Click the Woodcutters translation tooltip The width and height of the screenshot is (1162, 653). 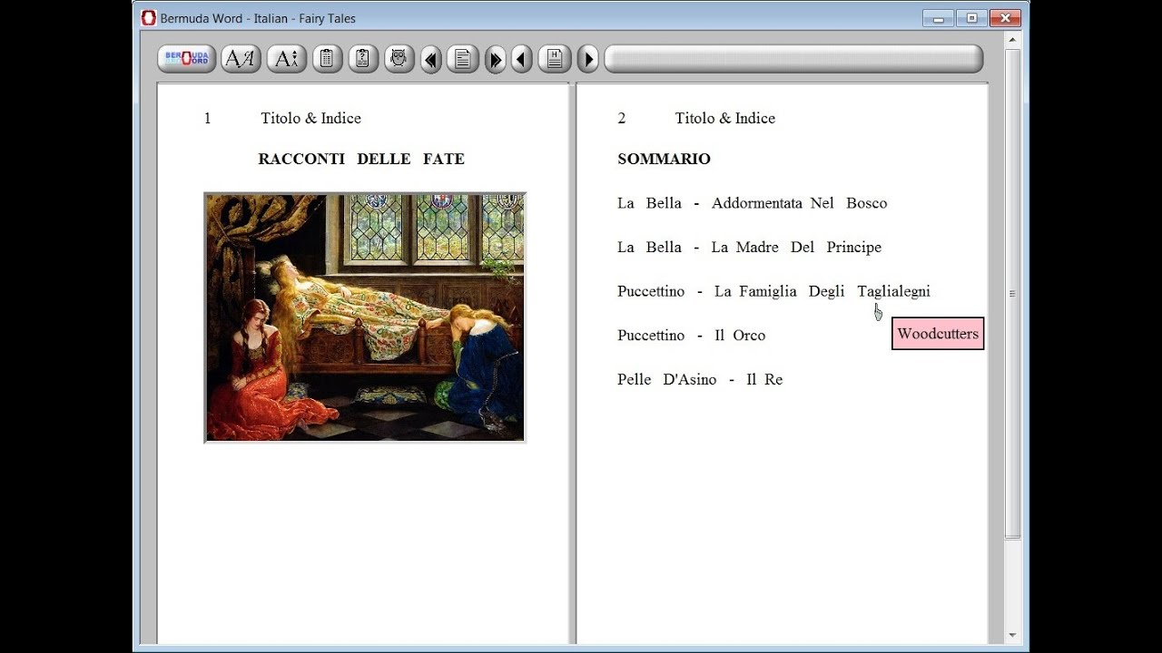[x=938, y=334]
